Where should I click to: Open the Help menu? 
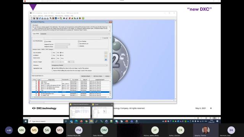[x=72, y=16]
